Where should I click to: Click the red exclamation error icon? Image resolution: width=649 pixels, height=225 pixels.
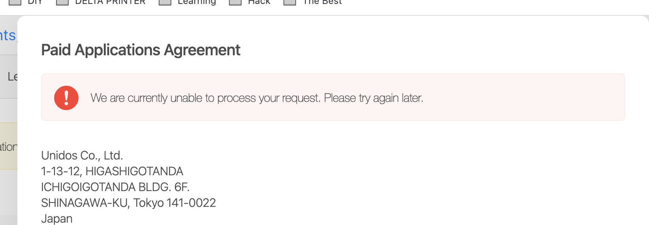click(x=66, y=98)
